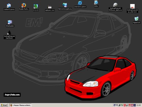Click the dark red 'M' tray icon
142x107 pixels.
click(132, 105)
